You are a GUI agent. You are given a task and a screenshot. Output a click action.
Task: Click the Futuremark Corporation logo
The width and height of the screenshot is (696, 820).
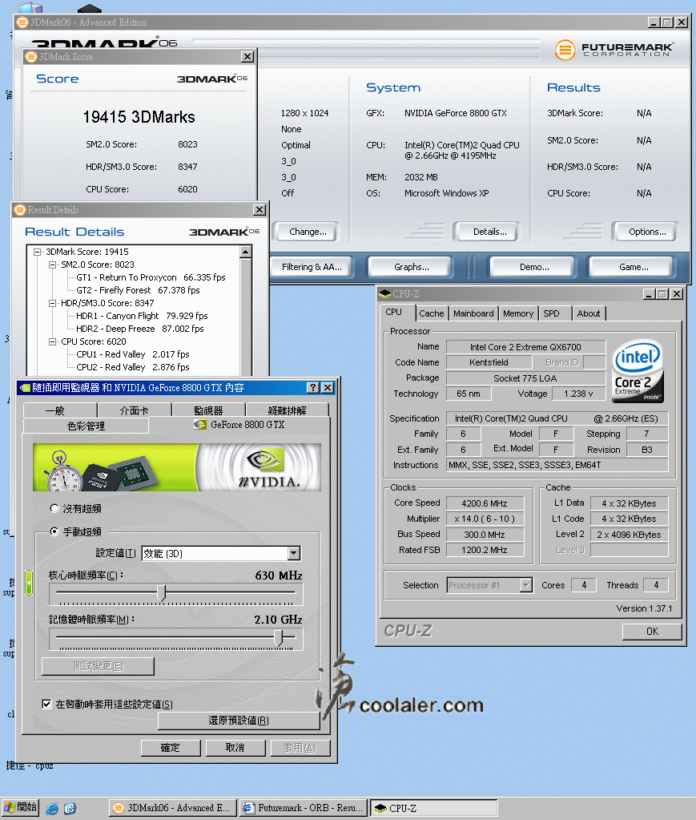tap(614, 50)
